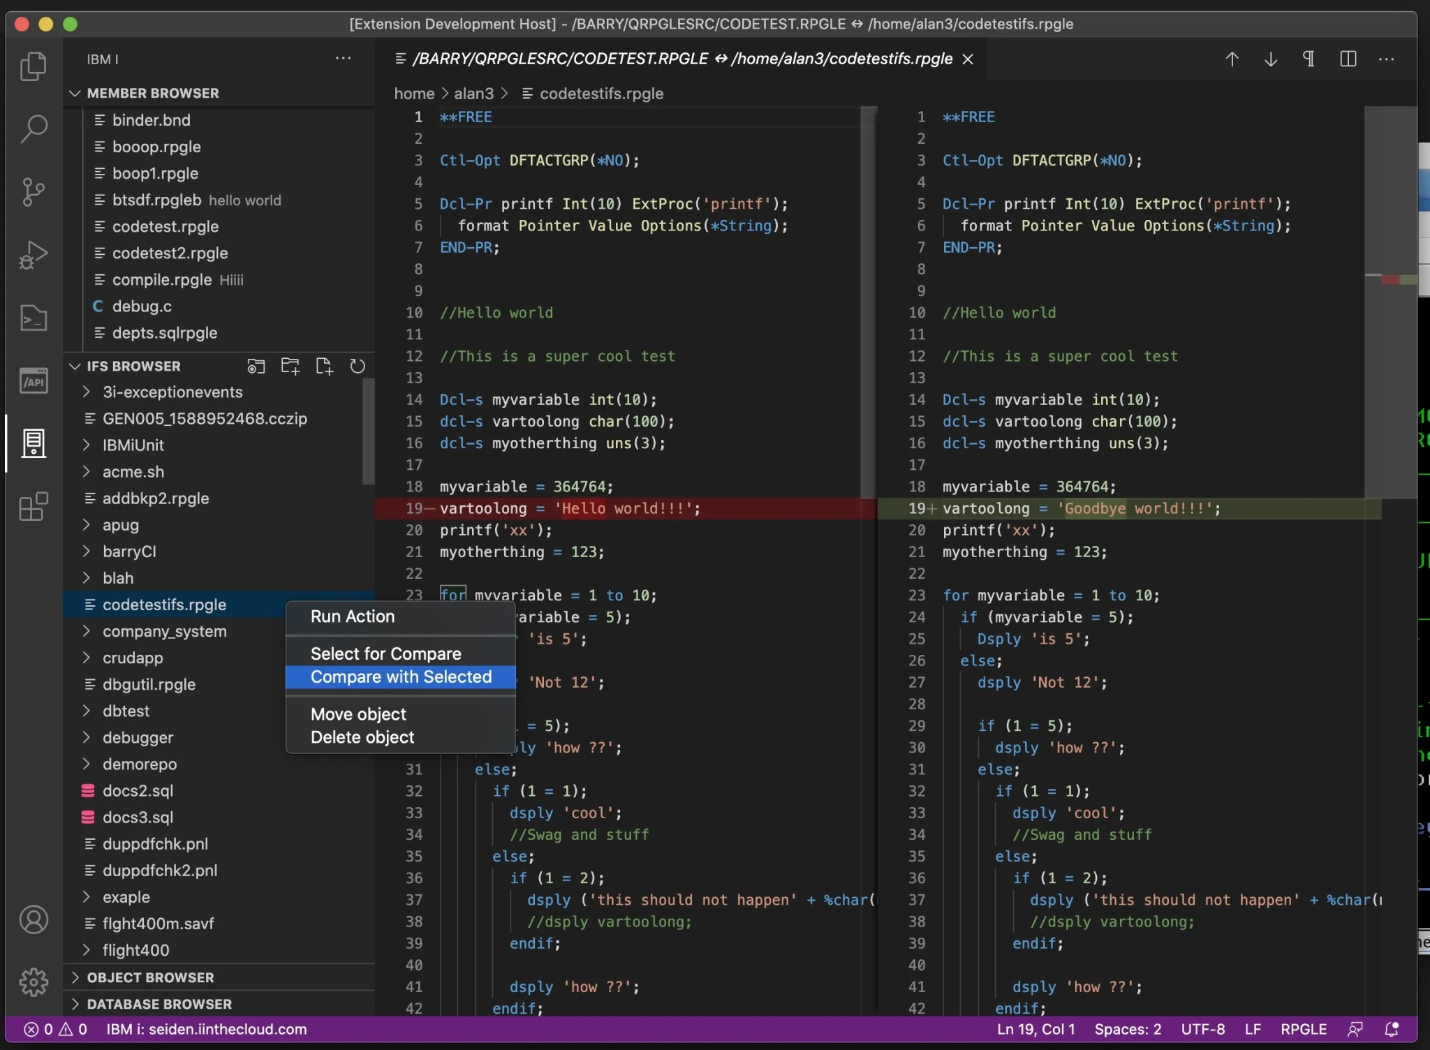Open the Manage settings gear
This screenshot has height=1050, width=1430.
[33, 982]
